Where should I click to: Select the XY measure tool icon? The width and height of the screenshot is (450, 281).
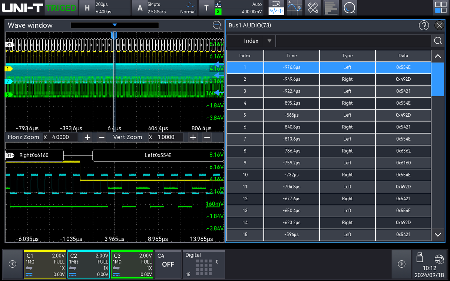312,7
